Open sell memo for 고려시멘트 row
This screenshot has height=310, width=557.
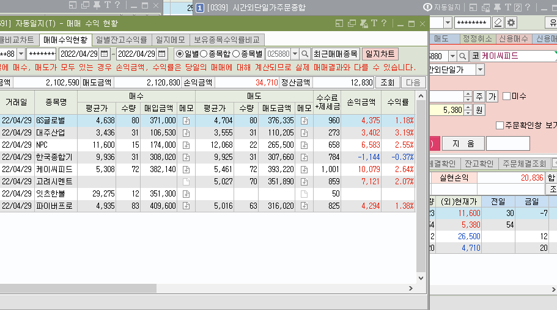[304, 182]
